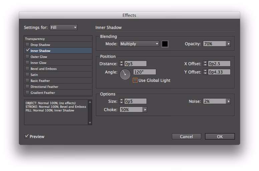Click the Angle input field showing 120°

145,72
